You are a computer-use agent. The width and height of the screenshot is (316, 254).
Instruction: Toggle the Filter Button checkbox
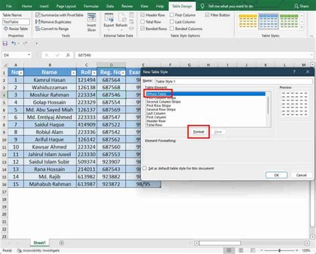click(207, 15)
